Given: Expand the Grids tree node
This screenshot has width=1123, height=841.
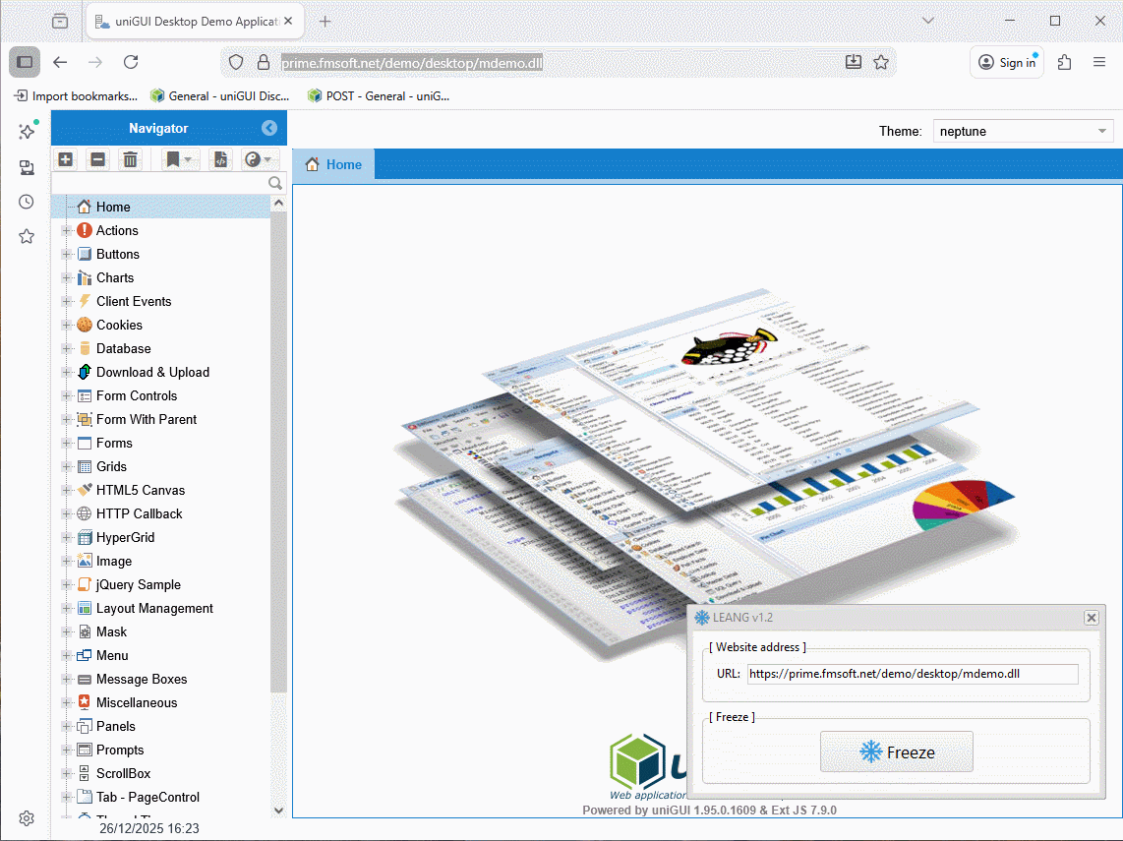Looking at the screenshot, I should [67, 466].
